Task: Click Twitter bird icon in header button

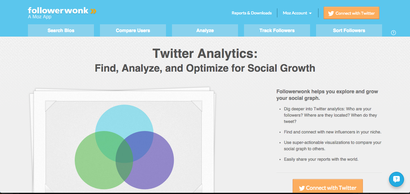Action: (x=331, y=13)
